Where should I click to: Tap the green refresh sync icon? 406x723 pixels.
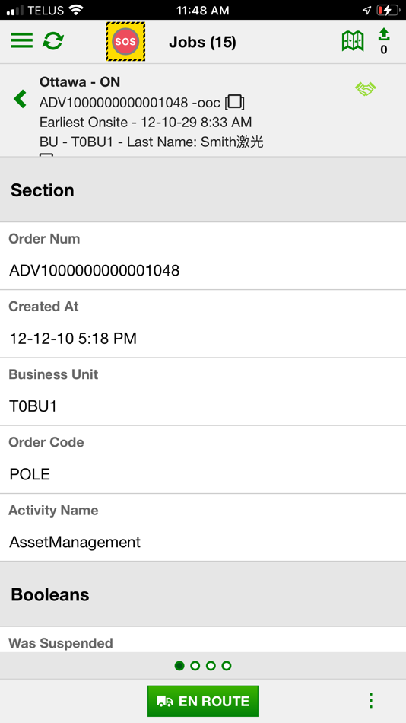(53, 41)
